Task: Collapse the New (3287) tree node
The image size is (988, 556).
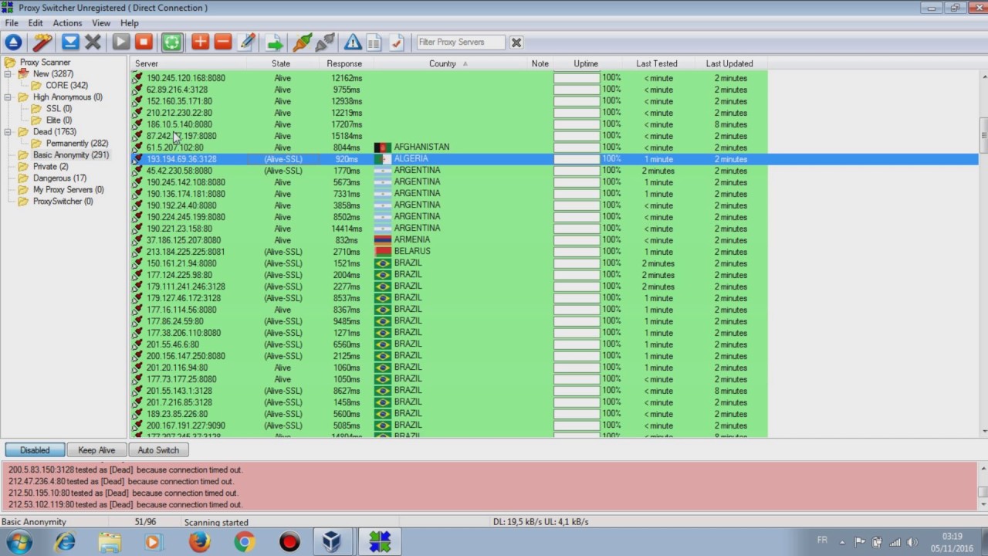Action: pos(8,74)
